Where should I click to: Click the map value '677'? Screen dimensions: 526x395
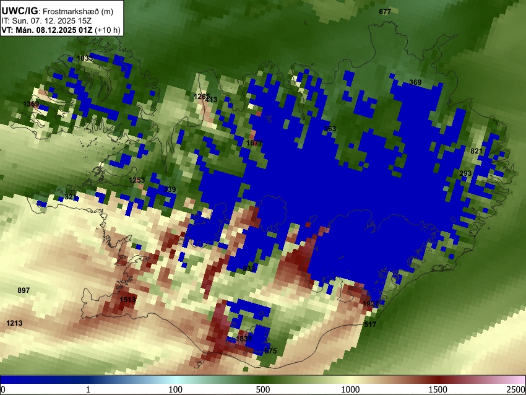pyautogui.click(x=385, y=12)
